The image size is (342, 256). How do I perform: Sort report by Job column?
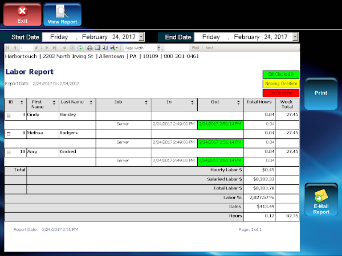click(x=146, y=102)
